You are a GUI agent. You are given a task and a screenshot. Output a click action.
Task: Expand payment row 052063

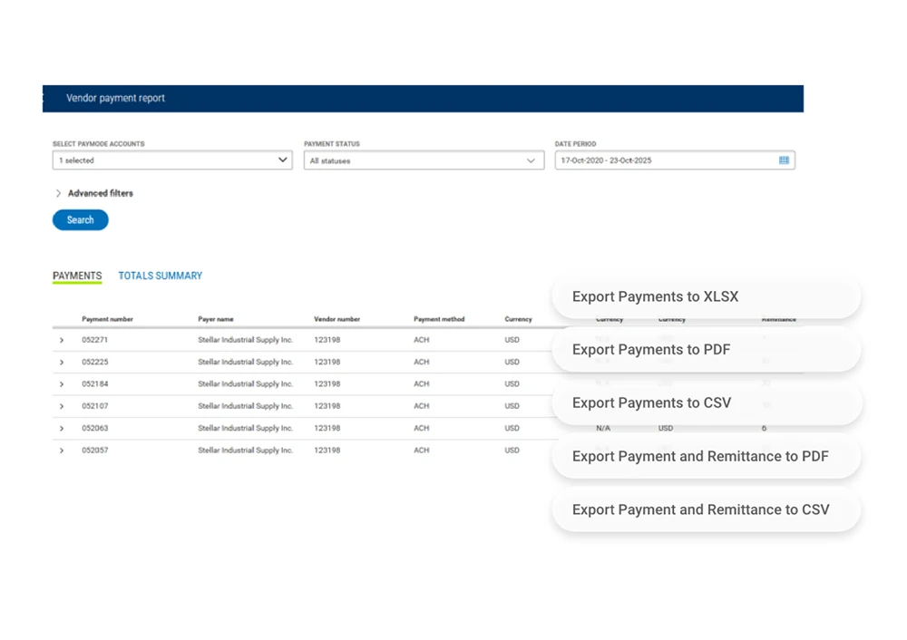[62, 429]
